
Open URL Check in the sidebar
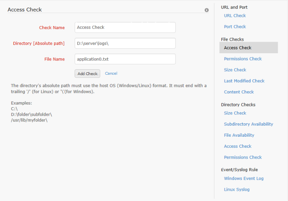tap(235, 16)
